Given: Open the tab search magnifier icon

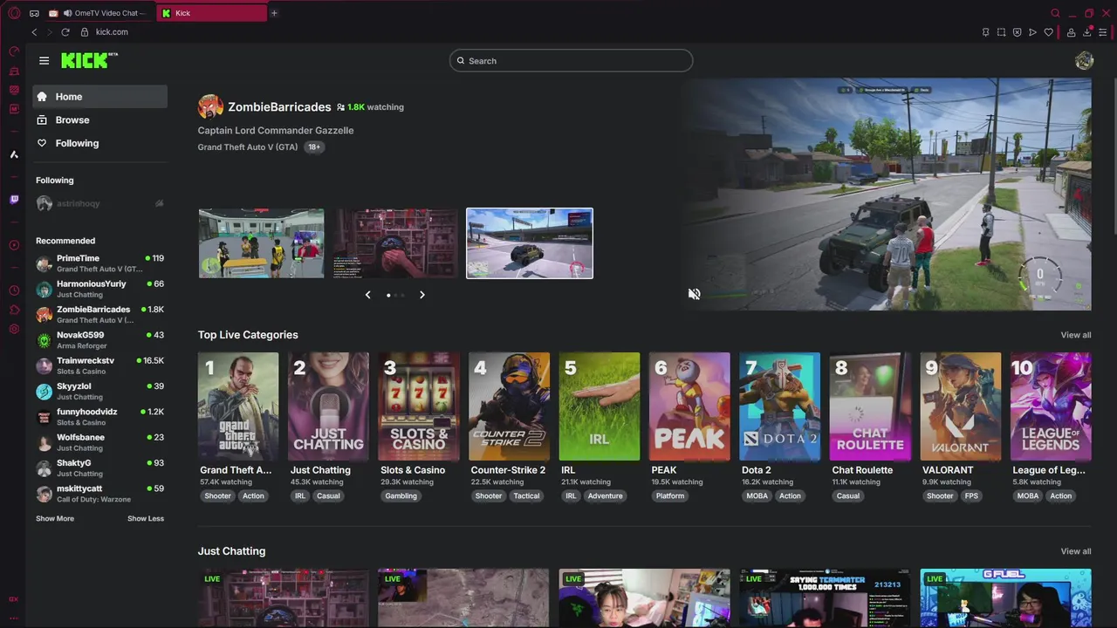Looking at the screenshot, I should [1055, 13].
